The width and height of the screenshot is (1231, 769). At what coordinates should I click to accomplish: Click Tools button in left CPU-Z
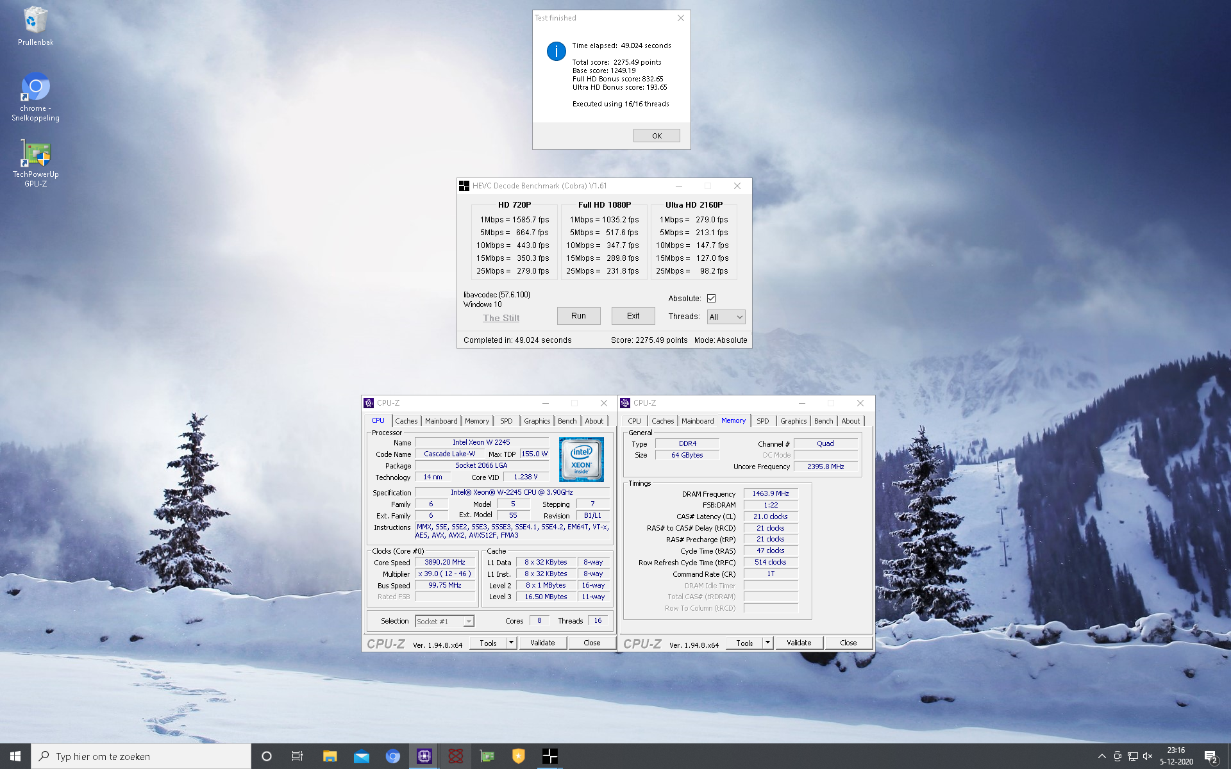click(488, 643)
